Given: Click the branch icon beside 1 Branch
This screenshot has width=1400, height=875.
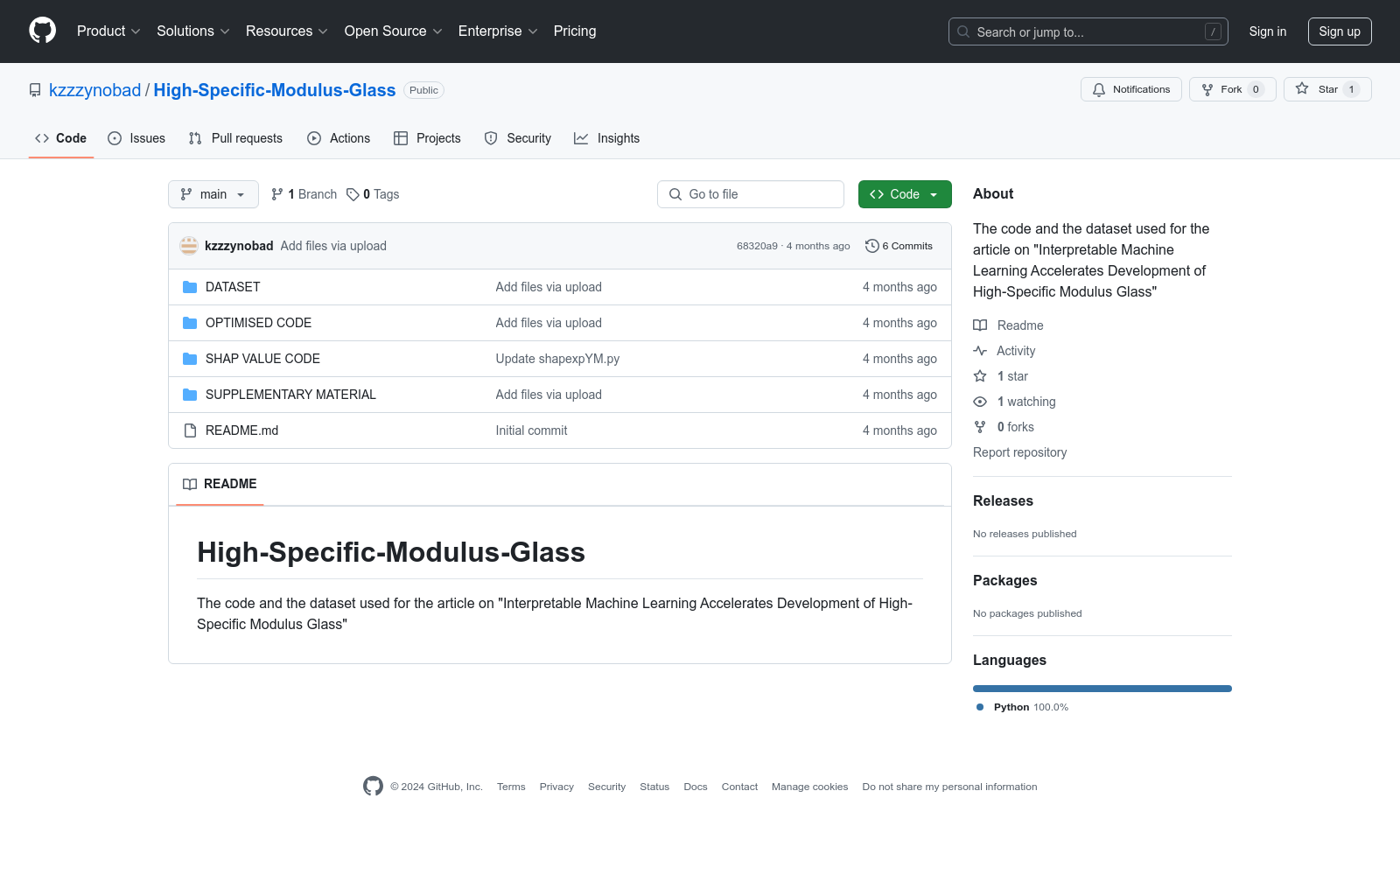Looking at the screenshot, I should [277, 194].
